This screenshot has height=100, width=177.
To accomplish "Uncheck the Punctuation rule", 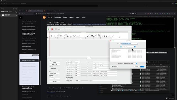I will (66, 72).
